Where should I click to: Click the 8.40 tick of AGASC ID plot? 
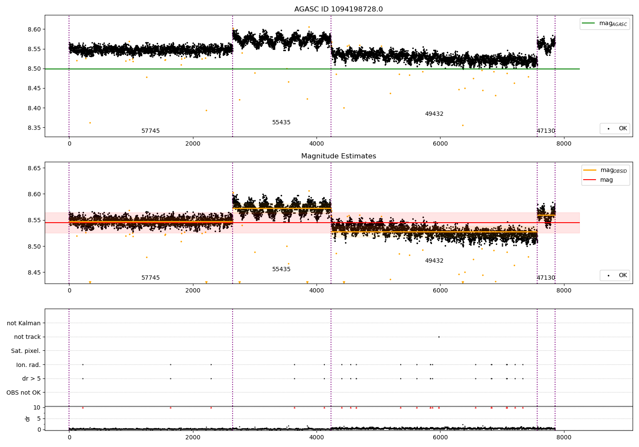coord(35,108)
